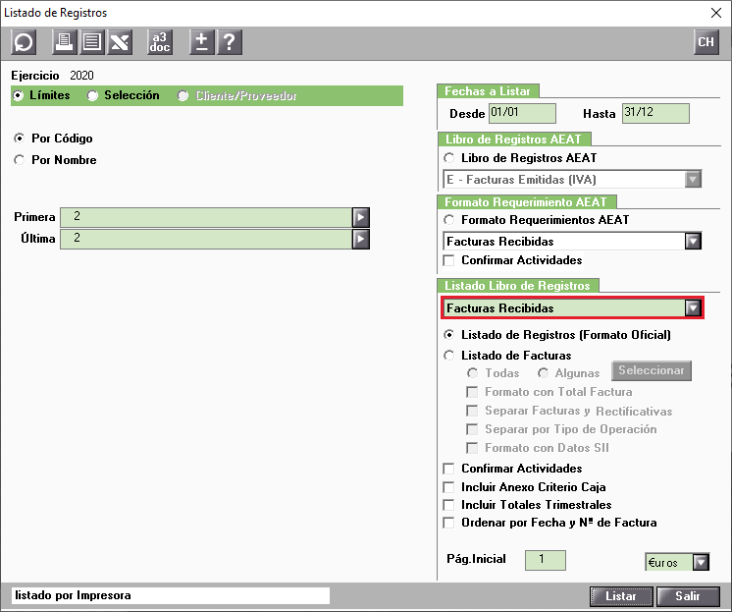
Task: Open the Euros currency dropdown
Action: click(701, 562)
